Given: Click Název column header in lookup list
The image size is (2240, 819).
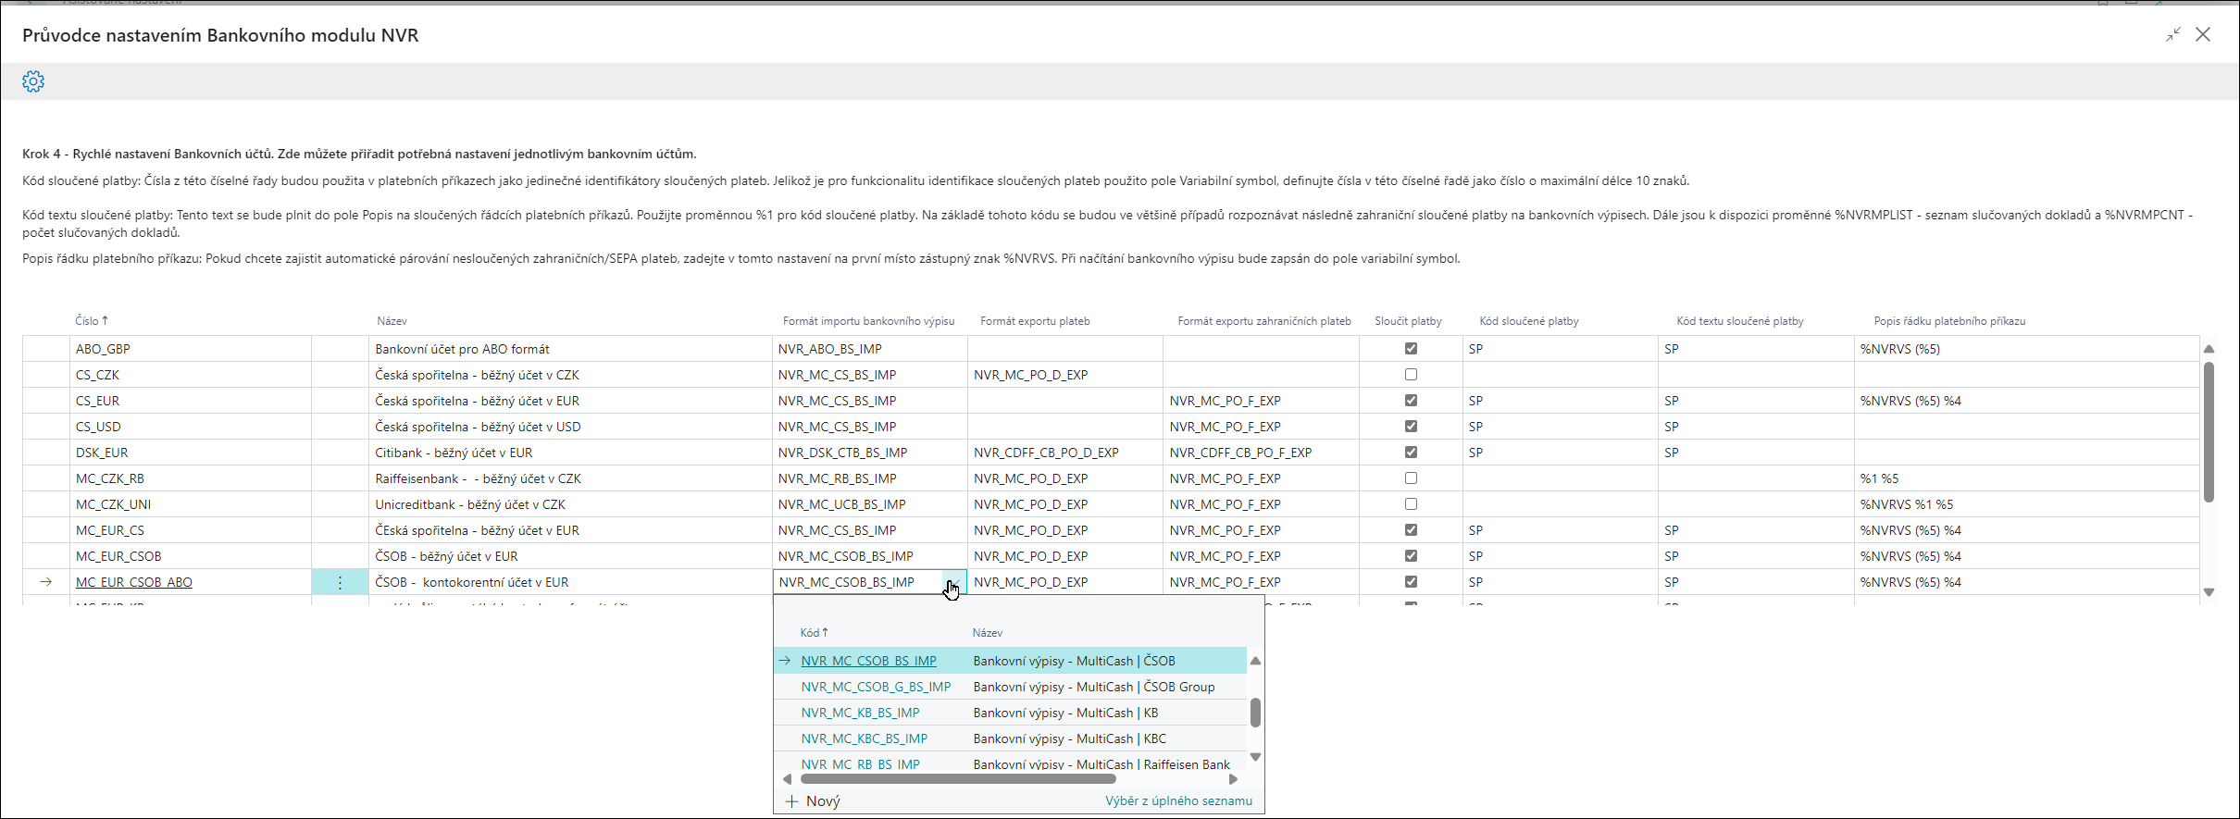Looking at the screenshot, I should point(988,633).
